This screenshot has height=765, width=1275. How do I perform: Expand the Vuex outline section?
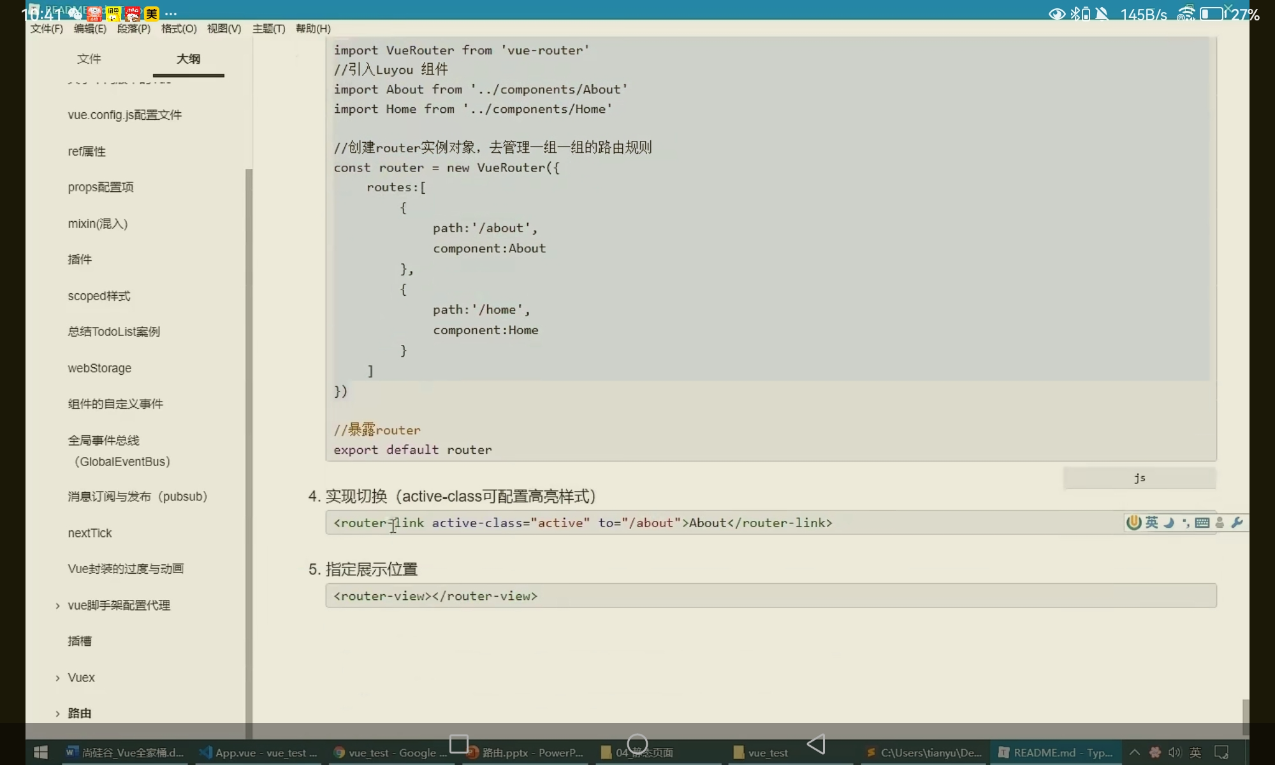(57, 678)
